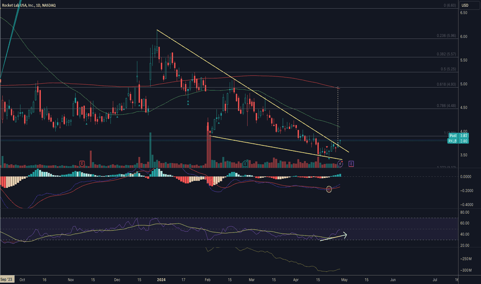Click the −250 M volume axis value
This screenshot has height=284, width=481.
coord(466,259)
